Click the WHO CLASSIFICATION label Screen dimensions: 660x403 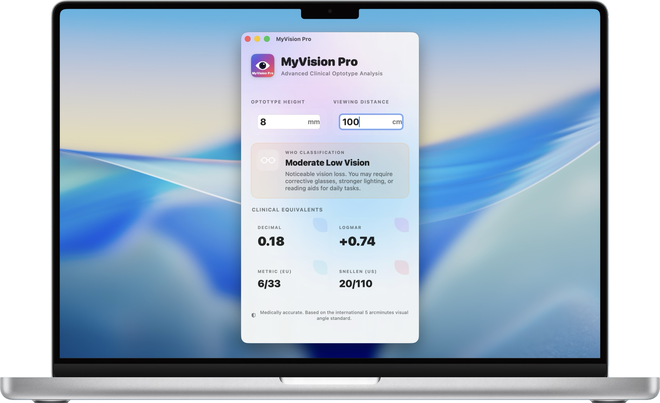pyautogui.click(x=315, y=152)
